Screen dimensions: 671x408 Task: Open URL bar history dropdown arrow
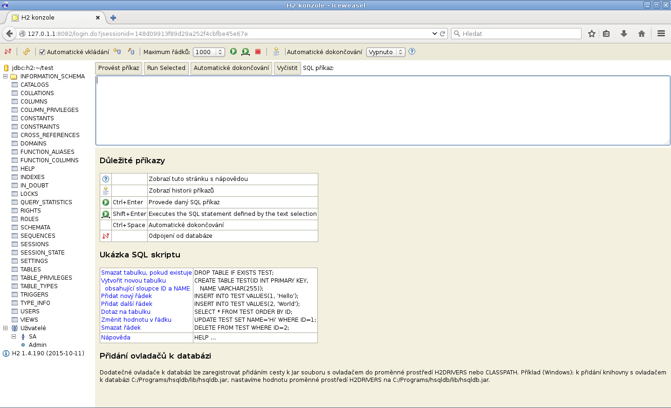tap(435, 34)
